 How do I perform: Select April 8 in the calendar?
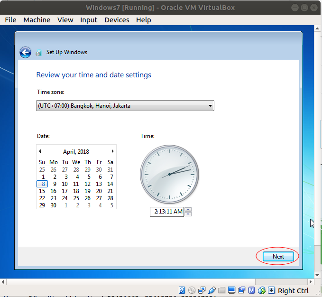pos(42,184)
